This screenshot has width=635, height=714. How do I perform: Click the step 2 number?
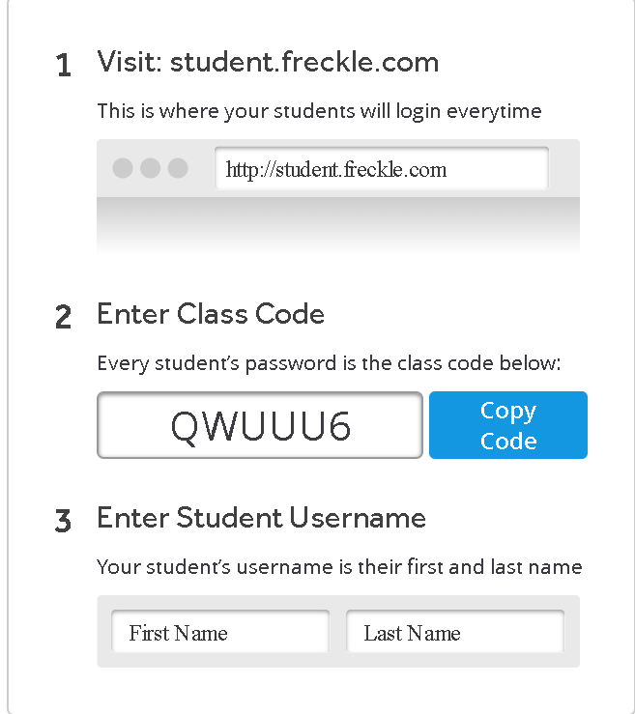click(x=64, y=317)
